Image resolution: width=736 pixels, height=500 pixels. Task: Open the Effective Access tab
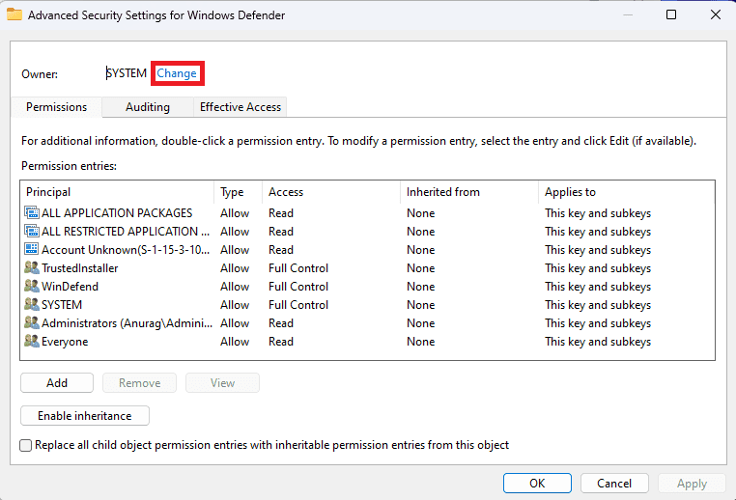click(x=241, y=107)
